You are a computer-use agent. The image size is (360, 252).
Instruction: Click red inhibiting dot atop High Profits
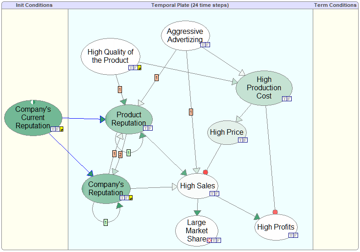pyautogui.click(x=275, y=212)
